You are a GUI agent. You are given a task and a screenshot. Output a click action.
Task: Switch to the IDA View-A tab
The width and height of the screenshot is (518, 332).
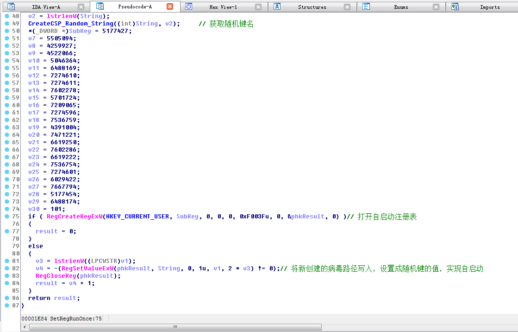pyautogui.click(x=46, y=7)
